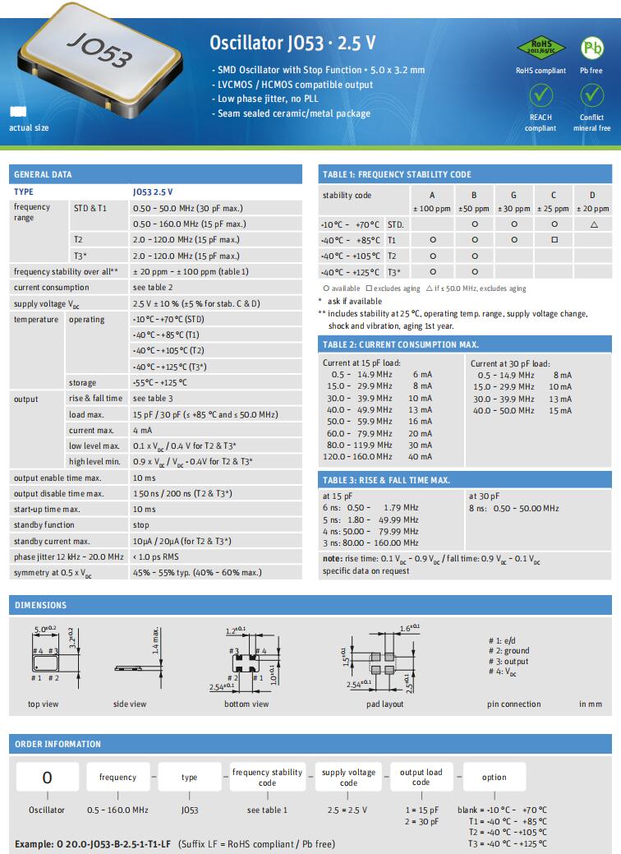The width and height of the screenshot is (621, 854).
Task: Click the REACH compliant checkmark icon
Action: coord(540,96)
